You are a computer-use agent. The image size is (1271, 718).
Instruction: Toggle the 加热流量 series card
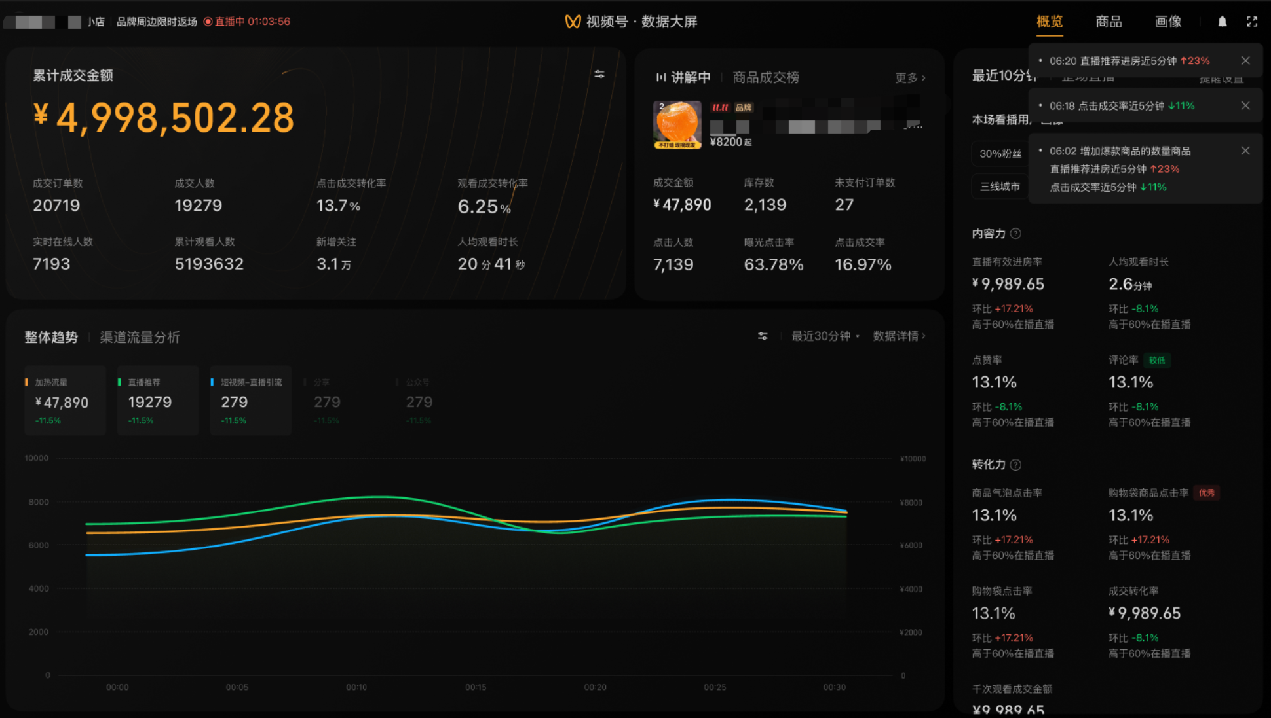[x=65, y=401]
